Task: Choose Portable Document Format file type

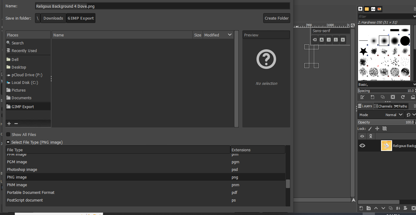Action: (x=146, y=192)
